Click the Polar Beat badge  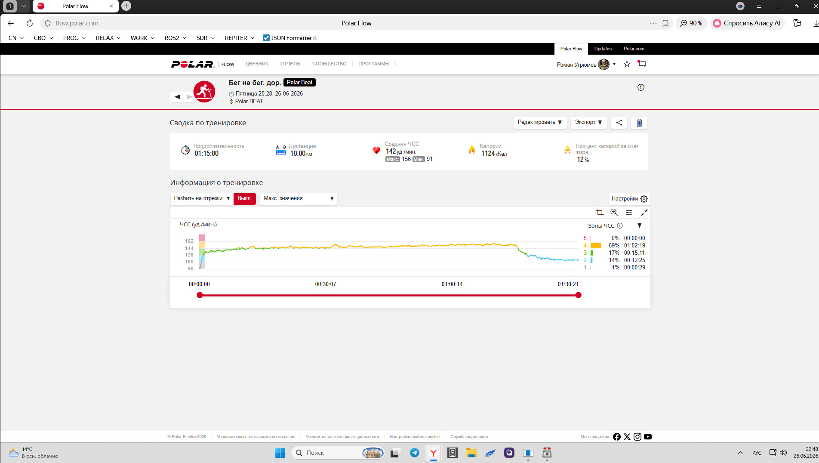(300, 83)
